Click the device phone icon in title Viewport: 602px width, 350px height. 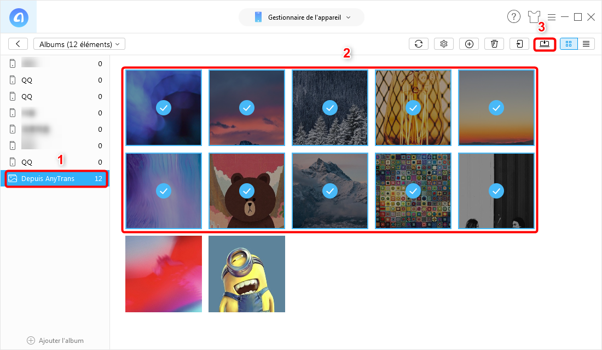[x=258, y=17]
